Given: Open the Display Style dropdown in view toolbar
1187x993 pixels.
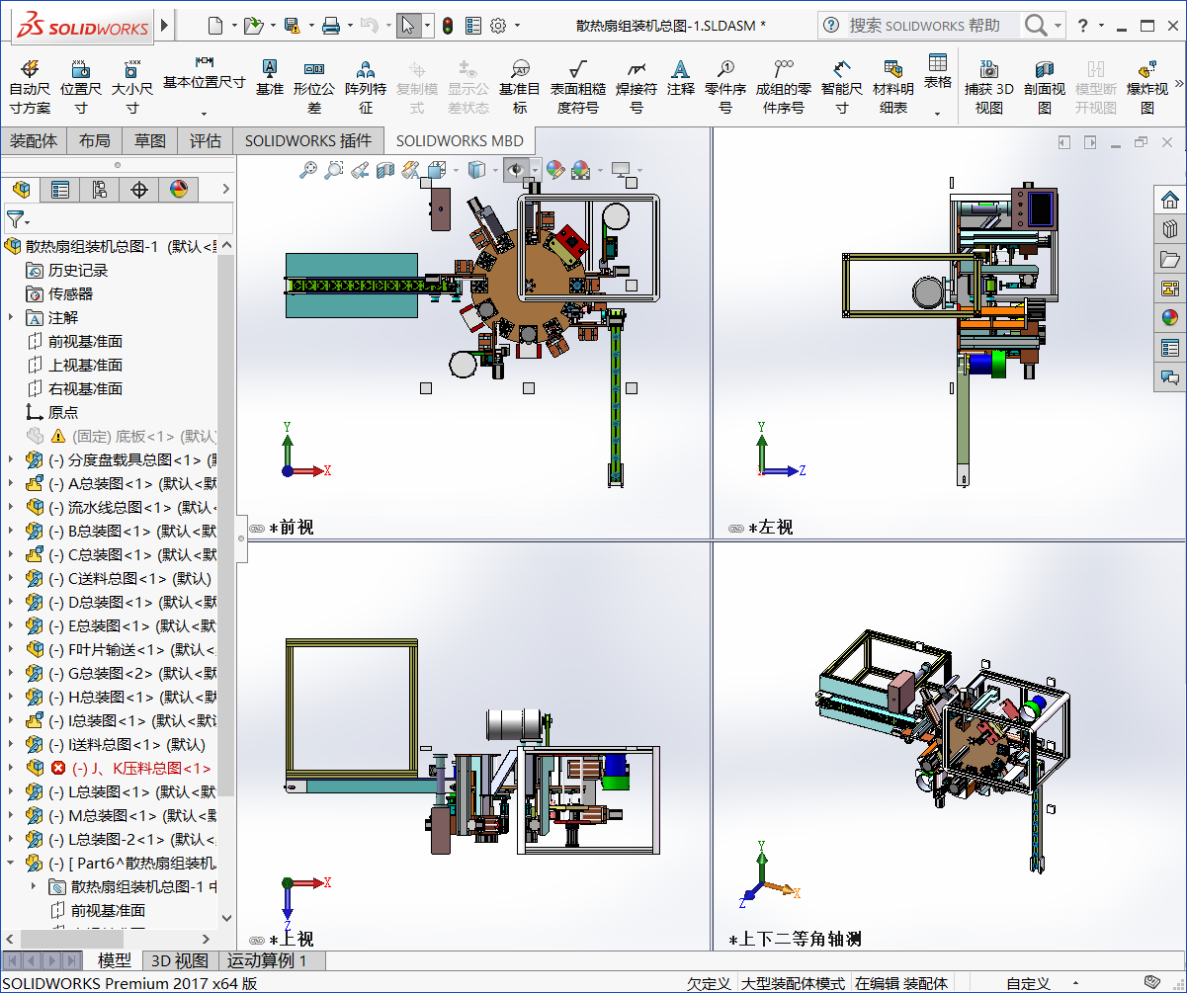Looking at the screenshot, I should click(496, 170).
